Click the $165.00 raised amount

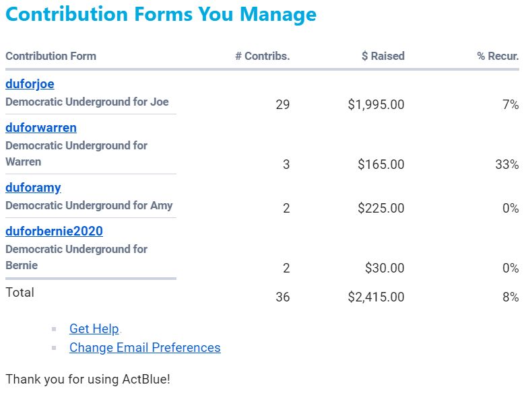click(381, 165)
